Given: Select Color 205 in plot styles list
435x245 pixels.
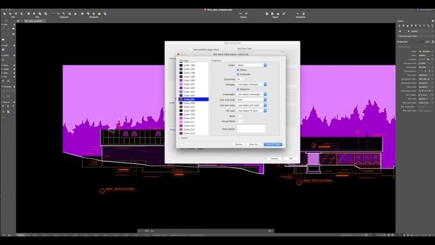Looking at the screenshot, I should [x=193, y=99].
